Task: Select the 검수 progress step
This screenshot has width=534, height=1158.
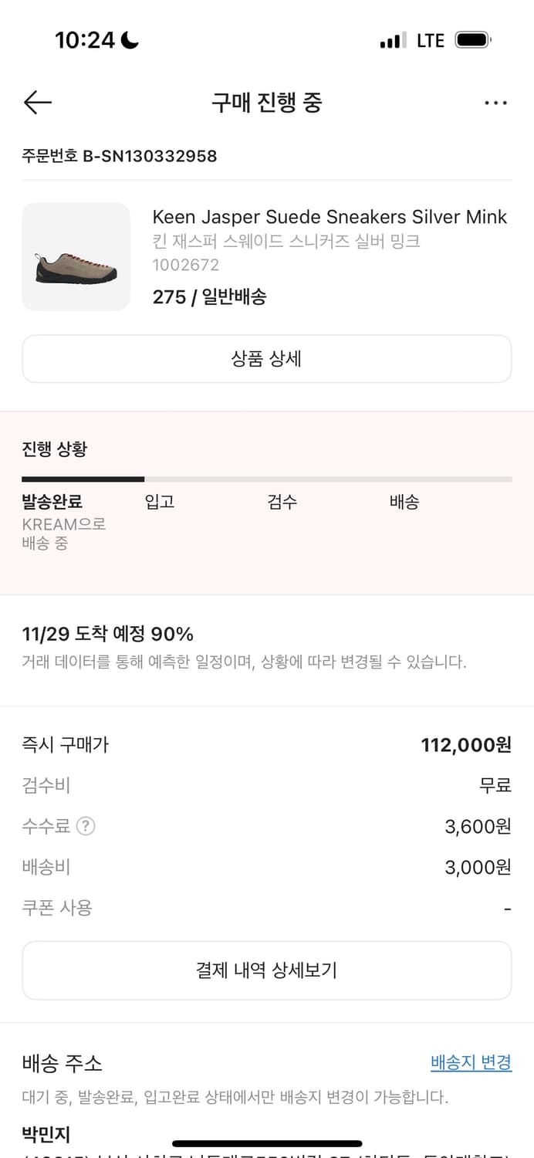Action: (282, 501)
